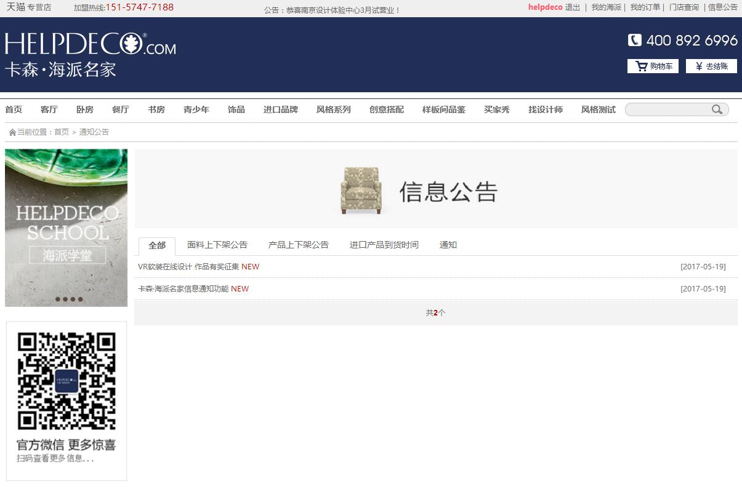Click the search magnifier icon
Screen dimensions: 742x487
[x=717, y=109]
